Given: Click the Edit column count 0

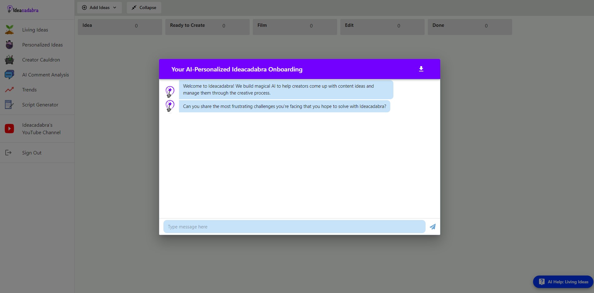Looking at the screenshot, I should 399,26.
